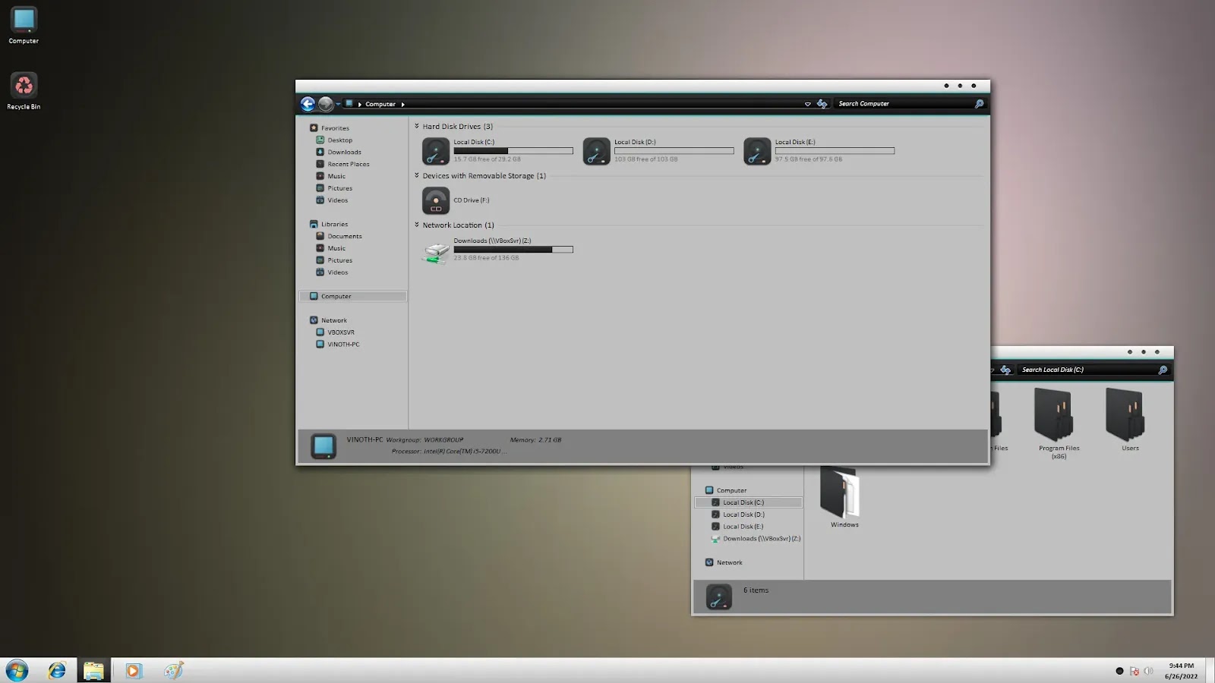
Task: Select Pictures under Favorites
Action: [339, 189]
